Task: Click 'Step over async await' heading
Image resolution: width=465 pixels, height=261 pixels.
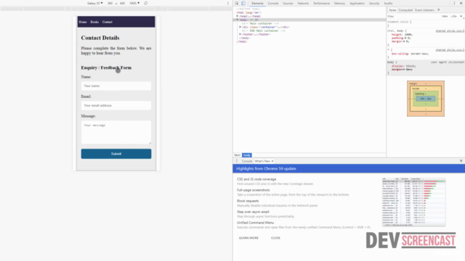Action: pos(253,212)
